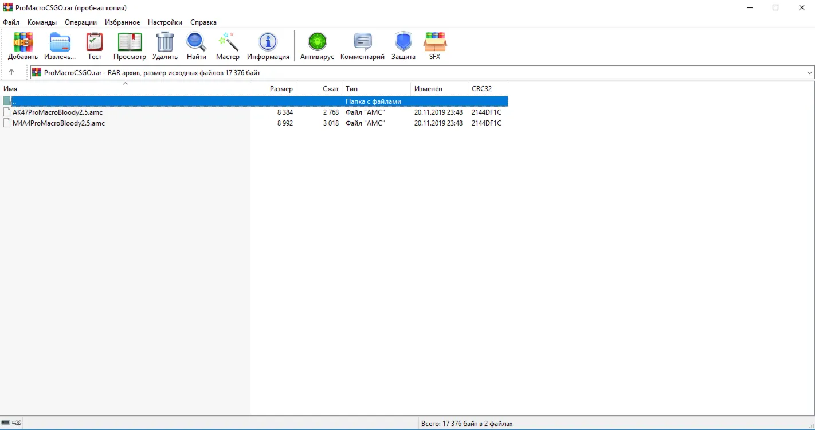Show archive Информация icon
Screen dimensions: 815x430
click(x=268, y=46)
